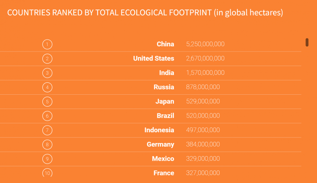
Task: Click the circled rank number 9 icon
Action: [47, 158]
